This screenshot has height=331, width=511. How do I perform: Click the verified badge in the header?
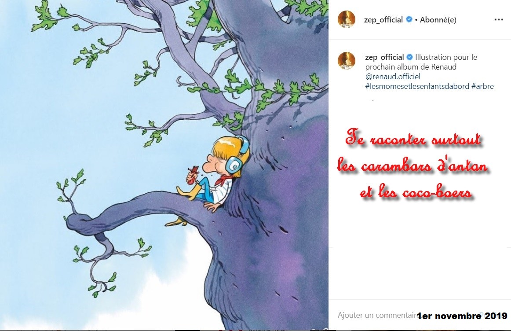pyautogui.click(x=409, y=19)
